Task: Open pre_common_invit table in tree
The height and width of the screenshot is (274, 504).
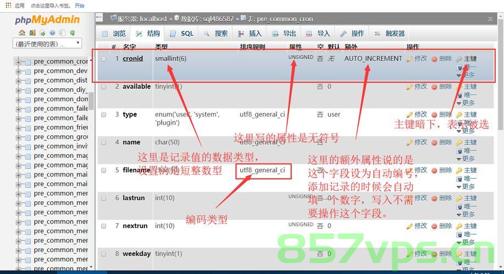Action: (x=61, y=146)
